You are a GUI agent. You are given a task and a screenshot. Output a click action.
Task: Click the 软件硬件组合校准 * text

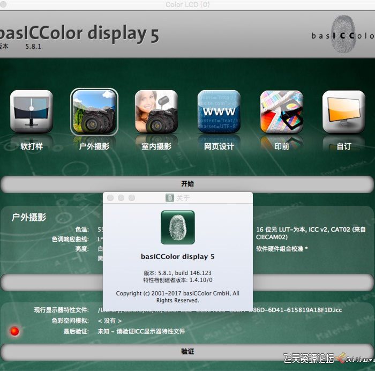pyautogui.click(x=282, y=249)
